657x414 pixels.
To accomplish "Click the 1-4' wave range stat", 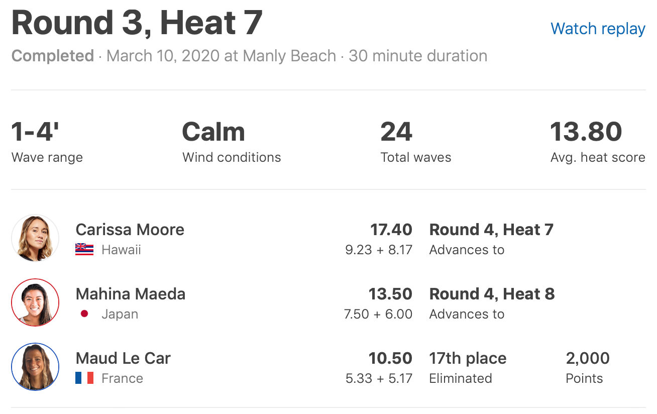I will click(35, 132).
